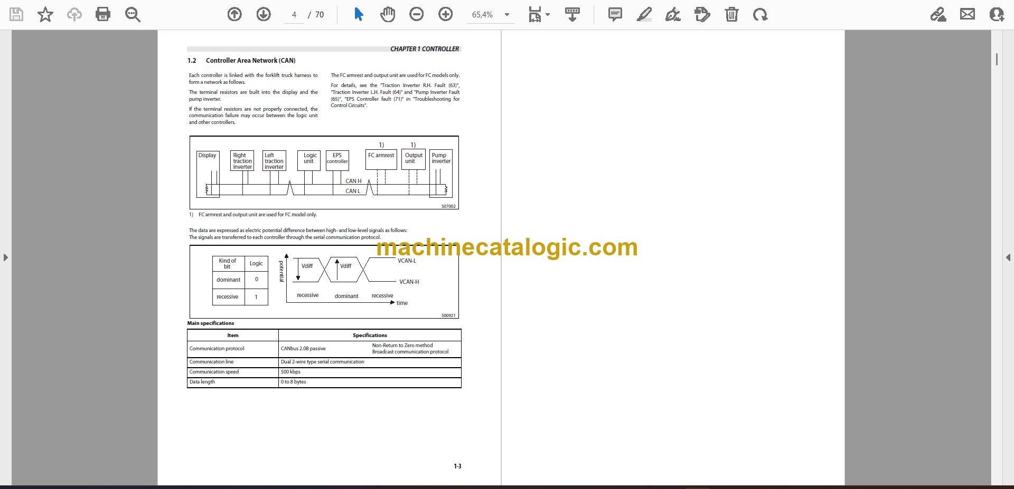Screen dimensions: 1014x489
Task: Click the 'Right traction inverter' box
Action: coord(242,160)
